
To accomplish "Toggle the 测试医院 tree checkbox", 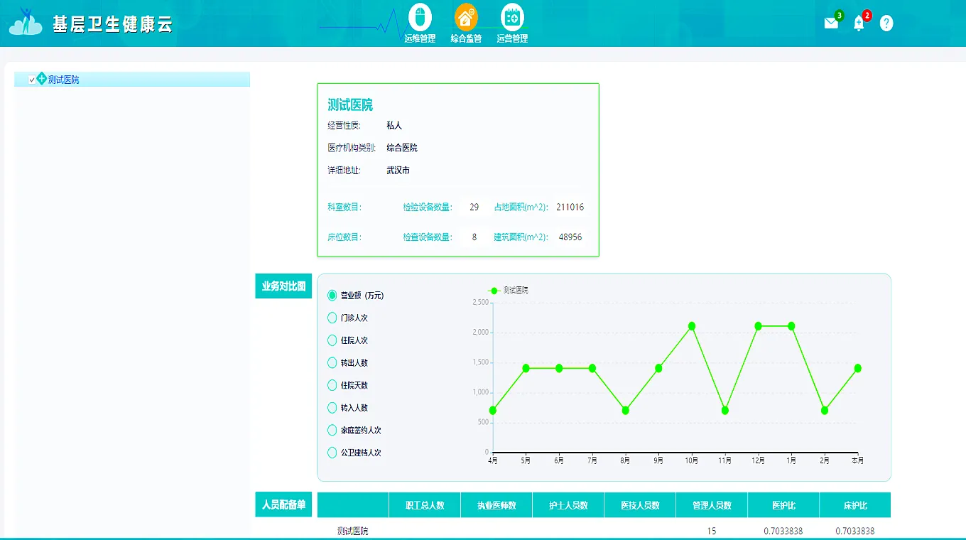I will (x=32, y=80).
